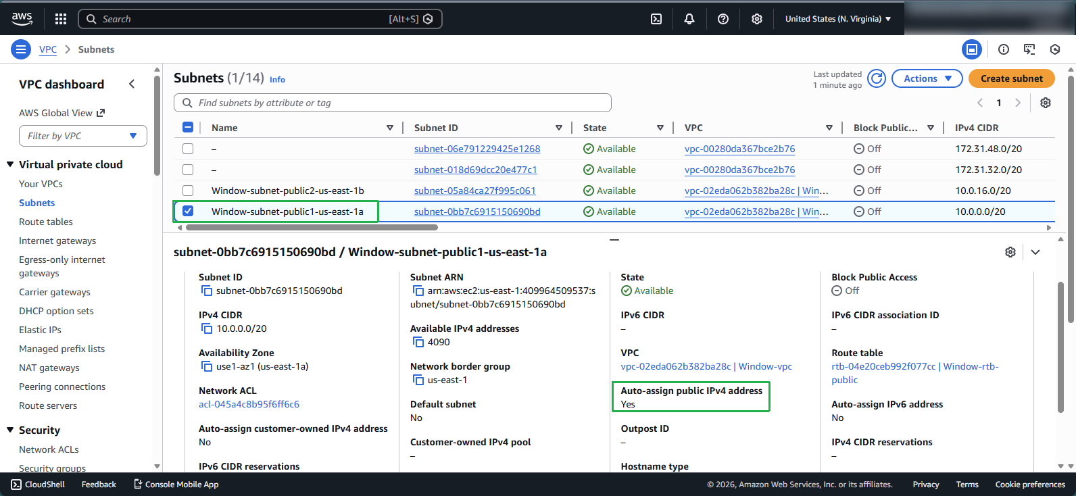Open the services grid menu
Viewport: 1076px width, 496px height.
pos(61,19)
